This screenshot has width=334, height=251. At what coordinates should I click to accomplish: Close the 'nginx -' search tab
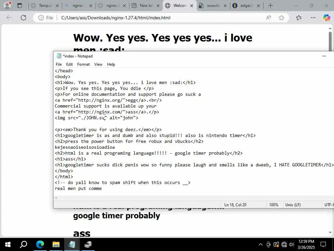coord(91,6)
